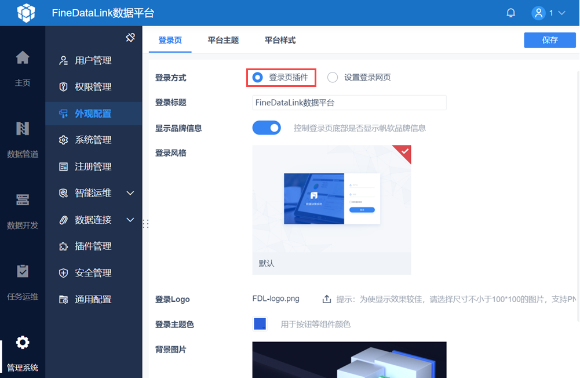Navigate to 数据管道 module
Viewport: 580px width, 378px height.
click(x=22, y=139)
